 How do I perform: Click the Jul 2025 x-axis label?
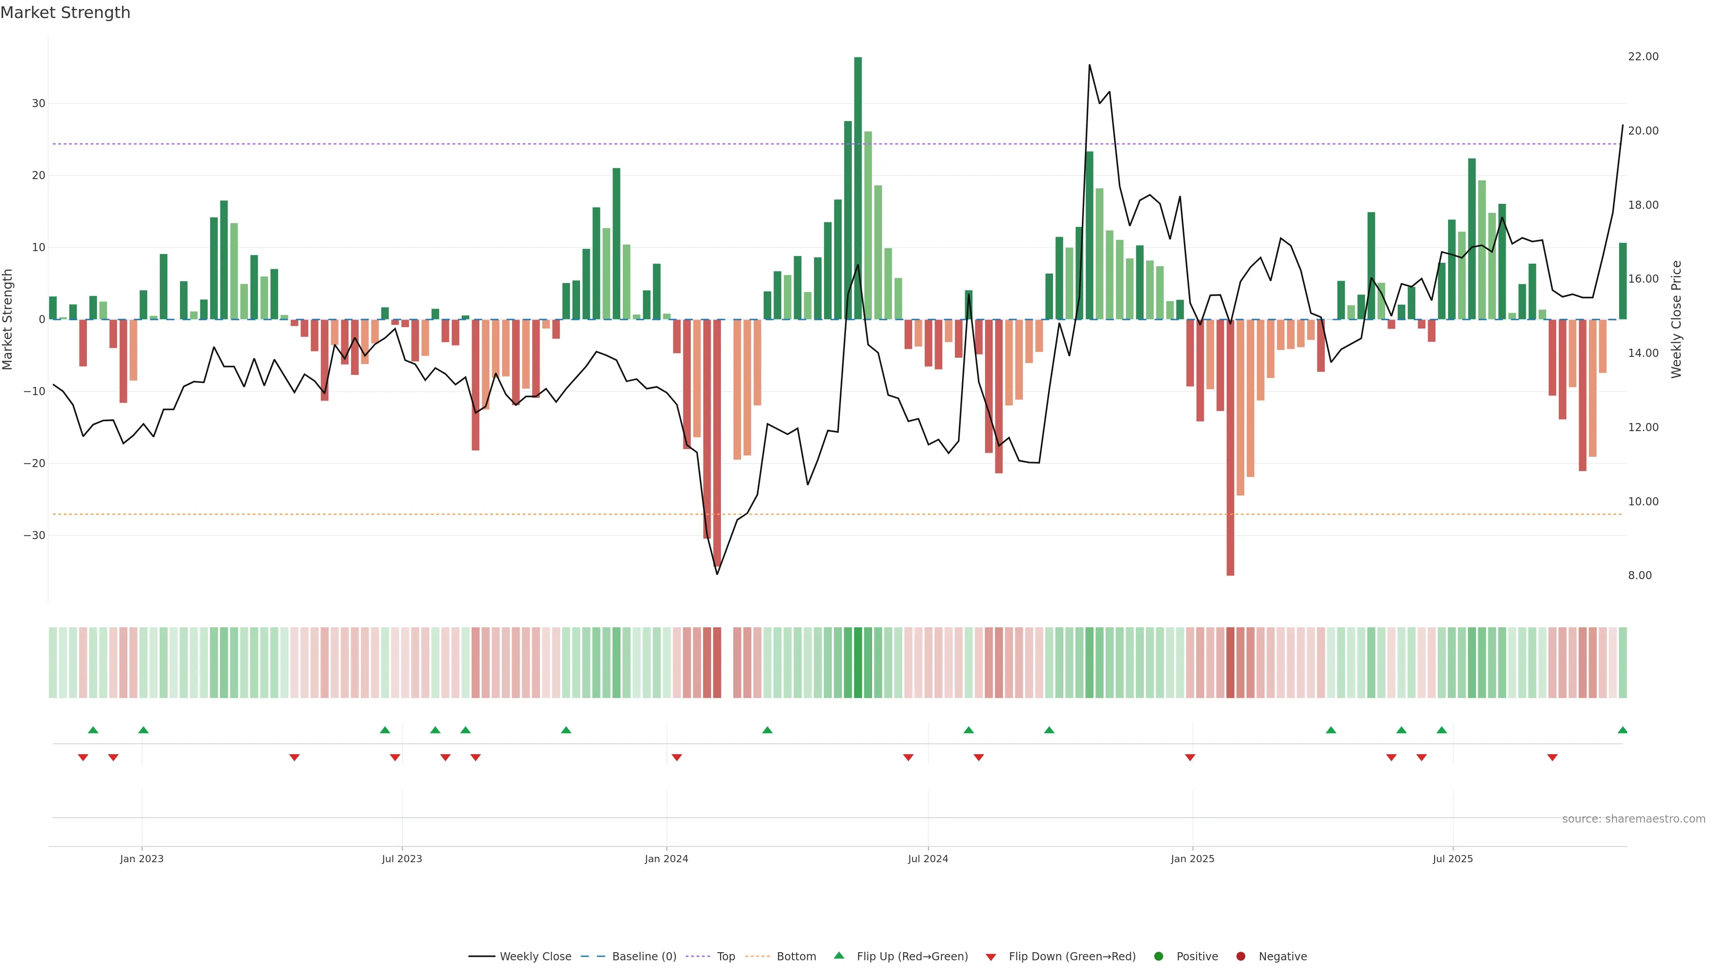pos(1452,859)
